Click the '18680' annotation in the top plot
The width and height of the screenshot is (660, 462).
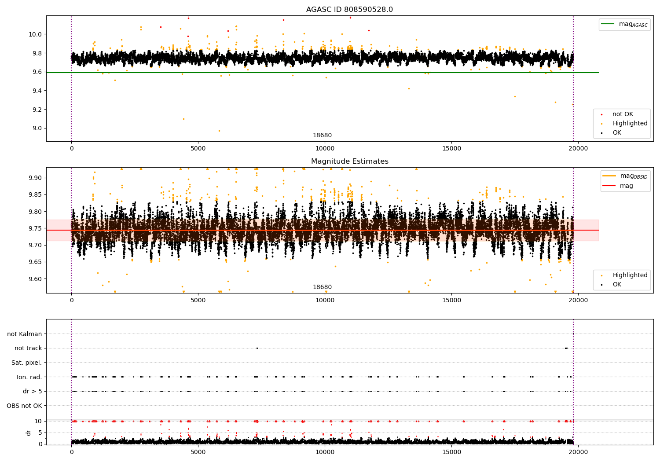[322, 136]
